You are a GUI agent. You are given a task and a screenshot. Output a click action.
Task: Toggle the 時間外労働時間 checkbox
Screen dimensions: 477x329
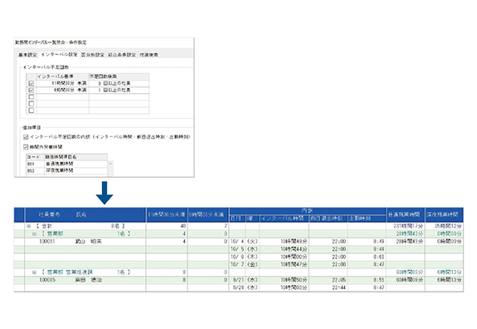pos(26,147)
